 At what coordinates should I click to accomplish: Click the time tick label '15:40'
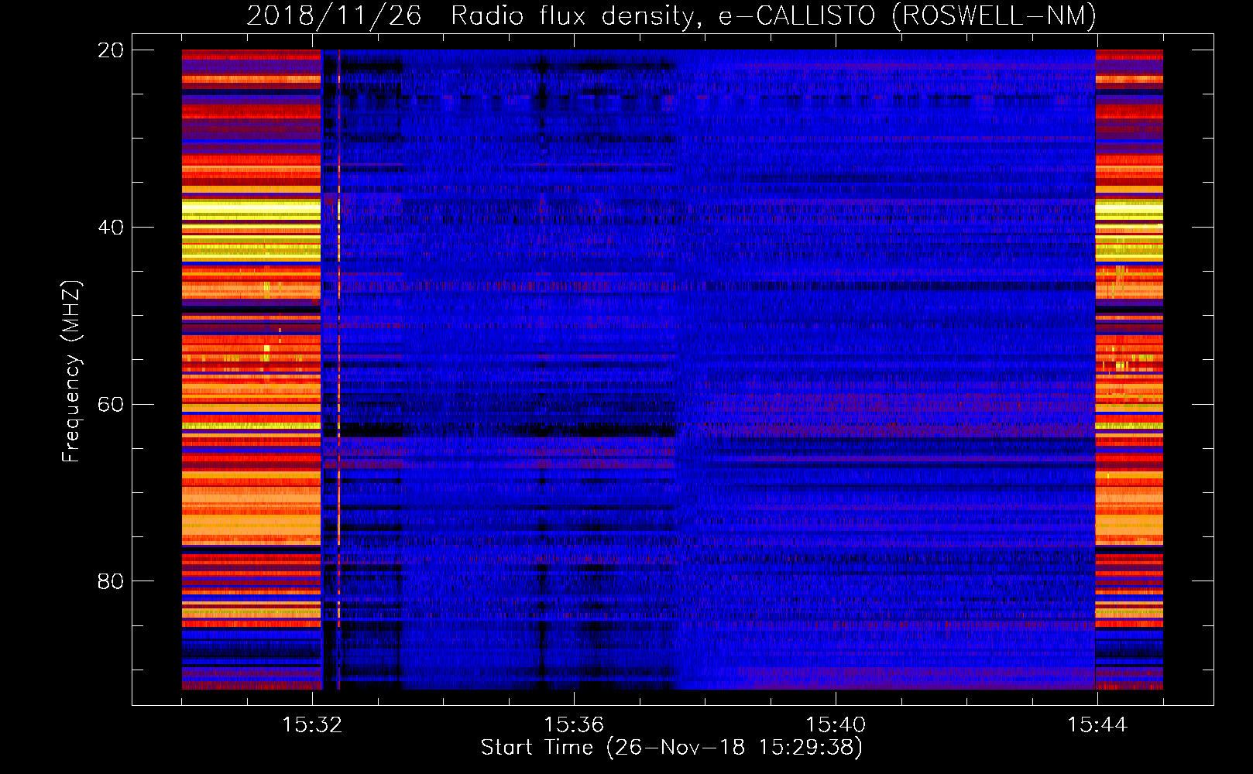click(836, 725)
